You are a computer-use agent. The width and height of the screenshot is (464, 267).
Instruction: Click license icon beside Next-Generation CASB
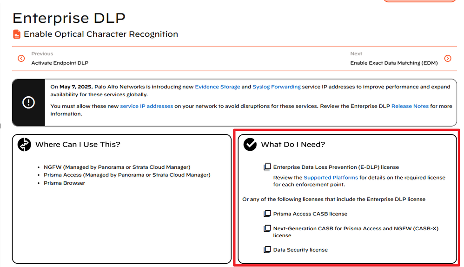click(267, 228)
